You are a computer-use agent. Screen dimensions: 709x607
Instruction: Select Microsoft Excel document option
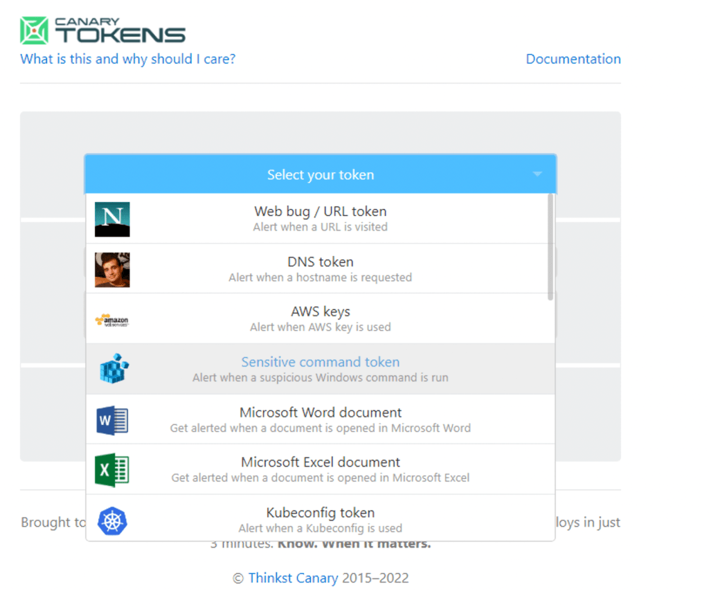pyautogui.click(x=320, y=469)
